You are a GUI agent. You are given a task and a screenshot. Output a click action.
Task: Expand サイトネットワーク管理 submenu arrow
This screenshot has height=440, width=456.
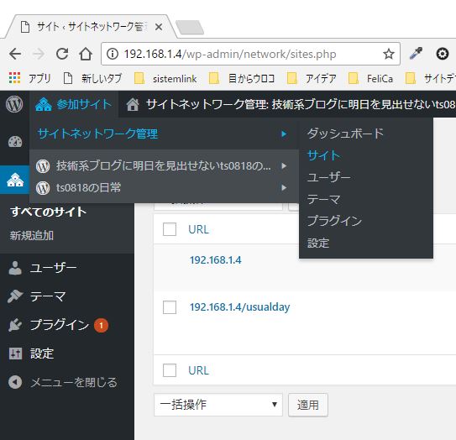(x=284, y=134)
